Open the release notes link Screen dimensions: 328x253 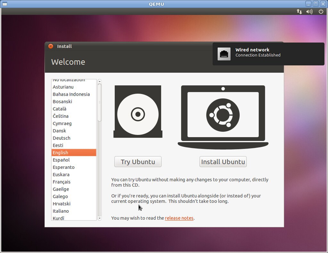pyautogui.click(x=179, y=218)
